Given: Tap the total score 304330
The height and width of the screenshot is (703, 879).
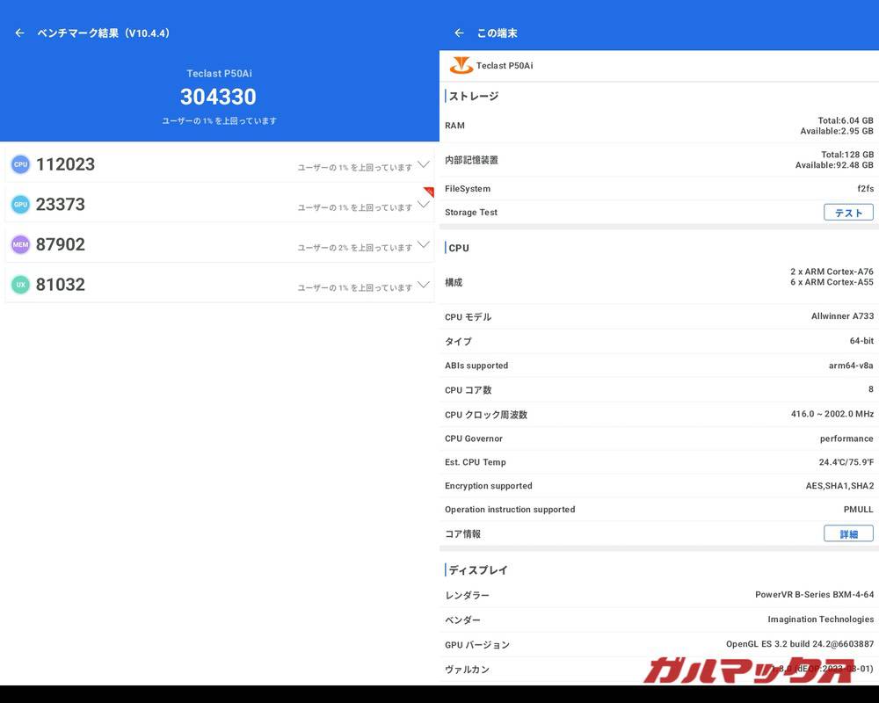Looking at the screenshot, I should (x=218, y=97).
